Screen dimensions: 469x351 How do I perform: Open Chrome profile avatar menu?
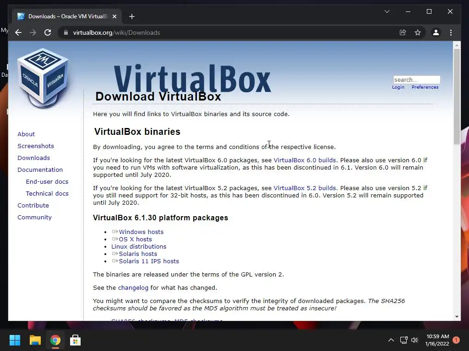[x=436, y=32]
